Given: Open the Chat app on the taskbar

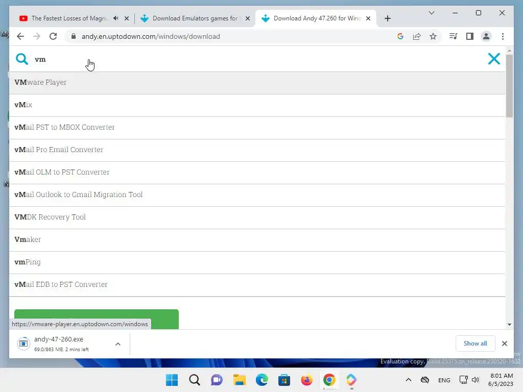Looking at the screenshot, I should click(x=217, y=380).
